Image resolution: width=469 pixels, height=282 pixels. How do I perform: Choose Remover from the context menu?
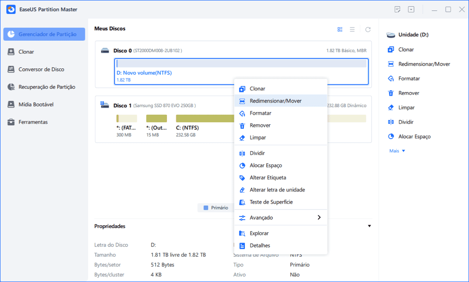281,126
